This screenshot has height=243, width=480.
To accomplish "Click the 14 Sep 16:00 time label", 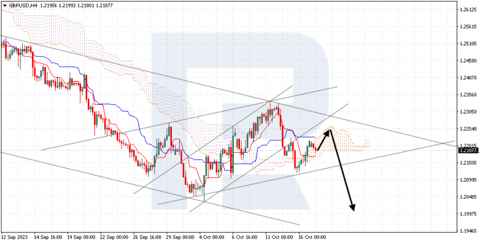I will (47, 237).
